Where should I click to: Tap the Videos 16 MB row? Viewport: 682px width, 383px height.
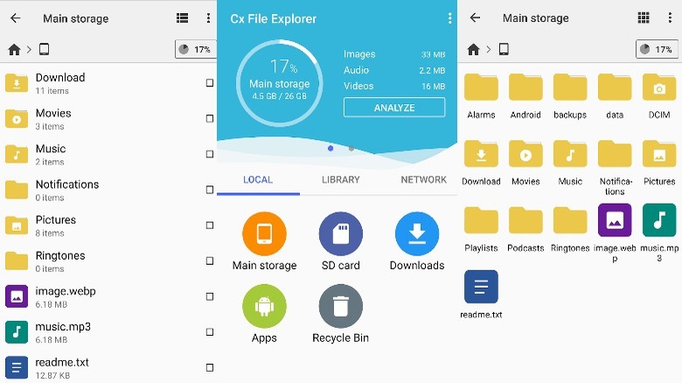394,87
